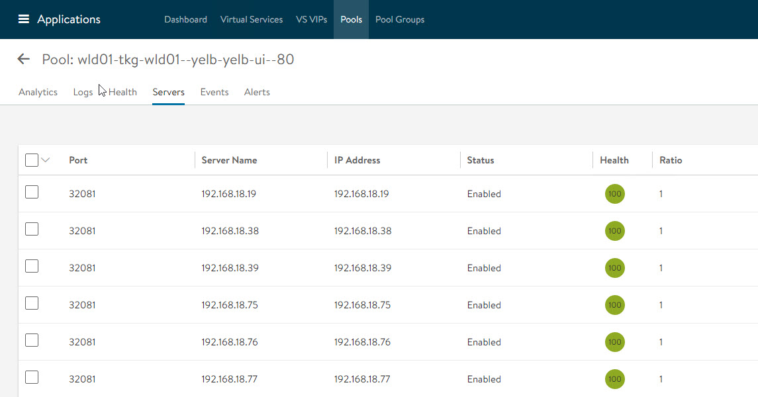
Task: Click health score badge for 192.168.18.75
Action: coord(614,305)
